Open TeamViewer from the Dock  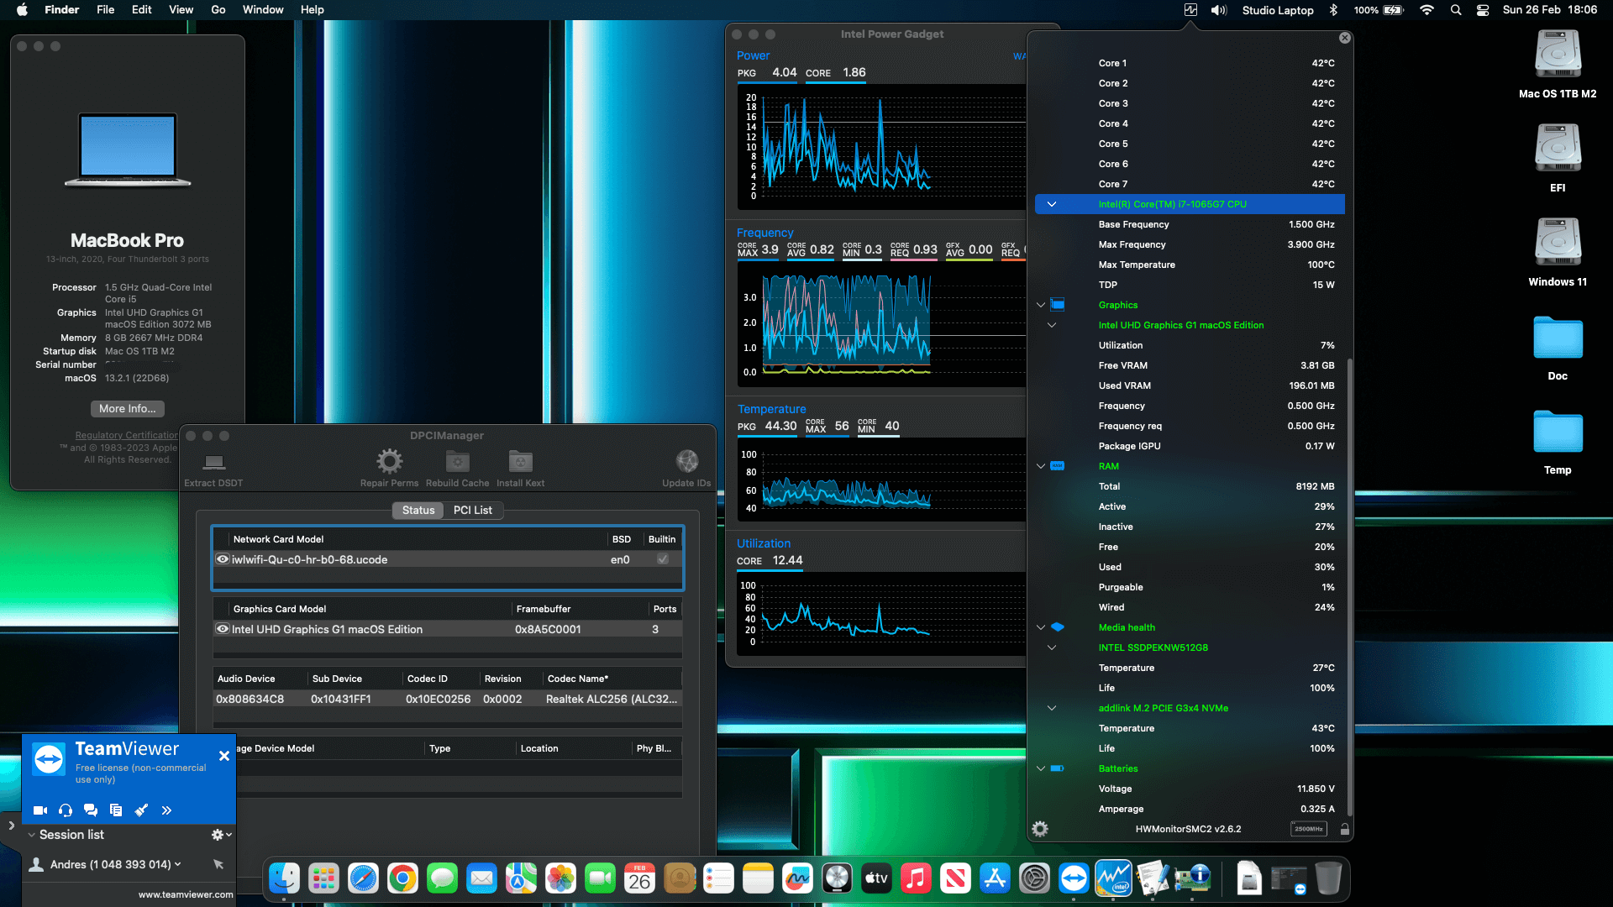(x=1074, y=879)
